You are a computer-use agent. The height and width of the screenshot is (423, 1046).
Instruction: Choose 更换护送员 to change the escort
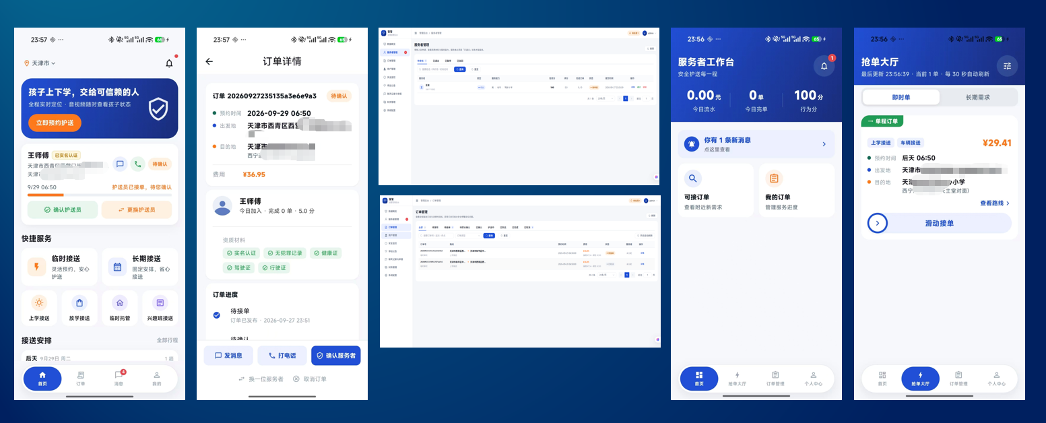click(137, 209)
